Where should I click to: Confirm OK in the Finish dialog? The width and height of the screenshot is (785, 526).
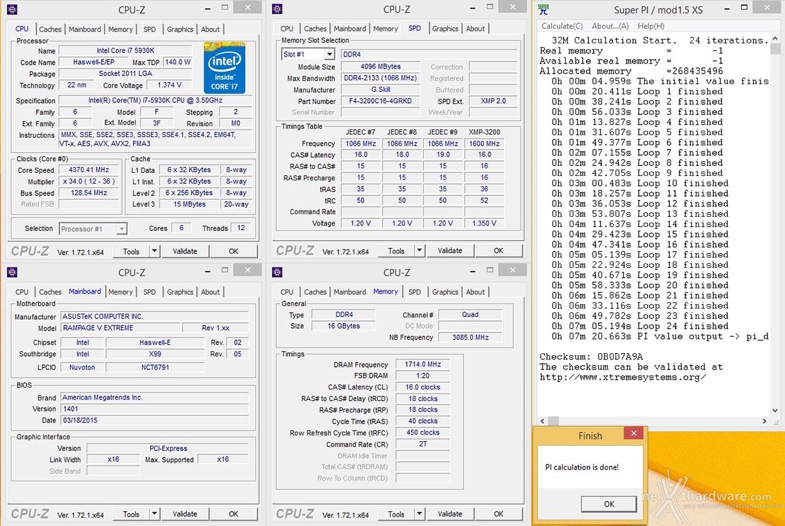(x=609, y=504)
